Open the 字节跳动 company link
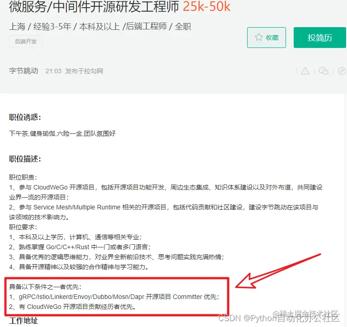The height and width of the screenshot is (327, 347). pyautogui.click(x=23, y=71)
